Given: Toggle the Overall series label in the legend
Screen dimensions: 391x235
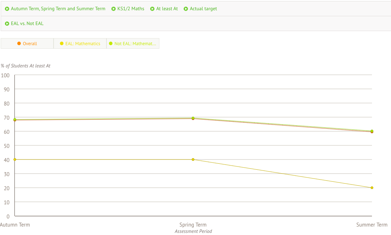Looking at the screenshot, I should [x=30, y=44].
